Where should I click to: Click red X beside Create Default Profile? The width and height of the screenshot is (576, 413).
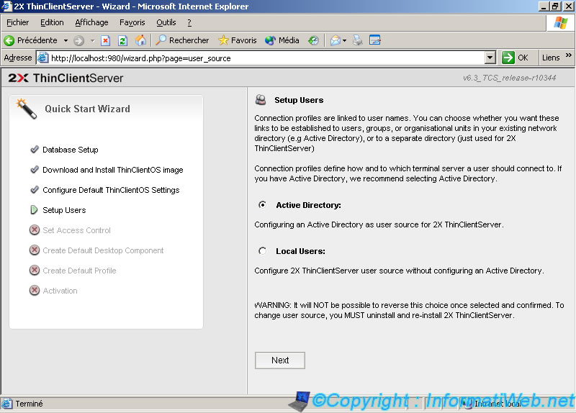point(35,271)
